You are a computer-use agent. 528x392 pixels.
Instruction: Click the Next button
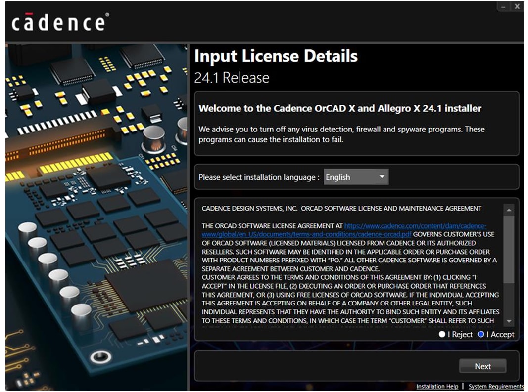point(482,366)
